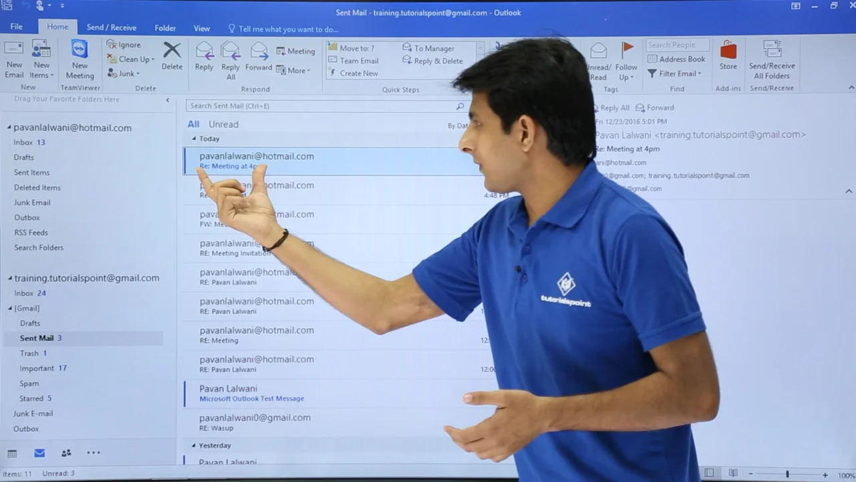Viewport: 856px width, 482px height.
Task: Open the Filter Email dropdown
Action: coord(674,74)
